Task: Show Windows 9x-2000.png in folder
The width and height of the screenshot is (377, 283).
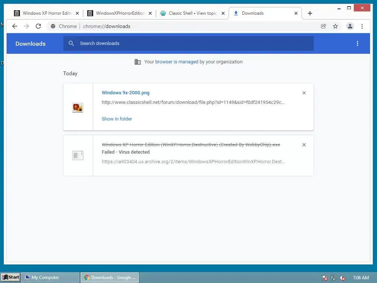Action: point(117,119)
